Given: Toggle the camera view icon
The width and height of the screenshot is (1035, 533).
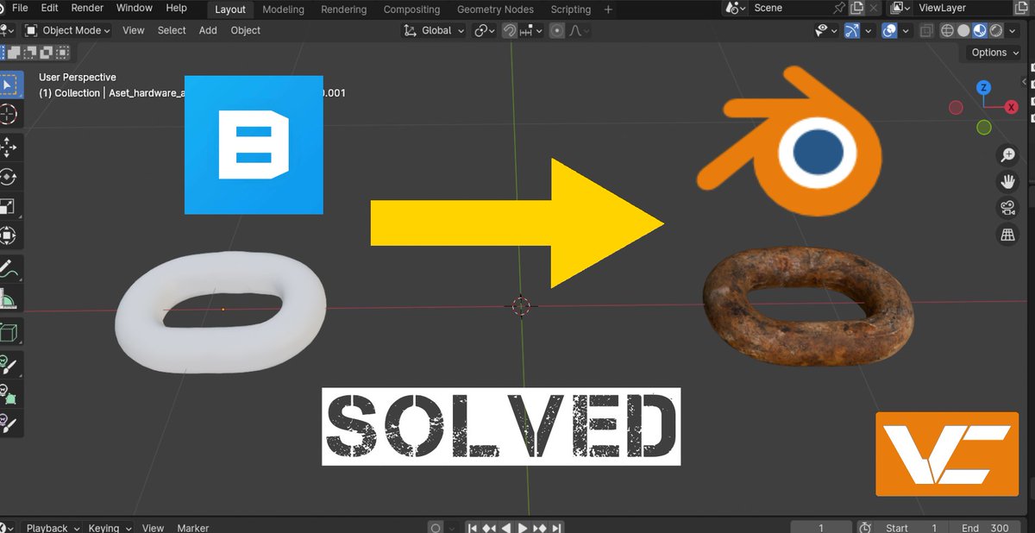Looking at the screenshot, I should [x=1007, y=208].
